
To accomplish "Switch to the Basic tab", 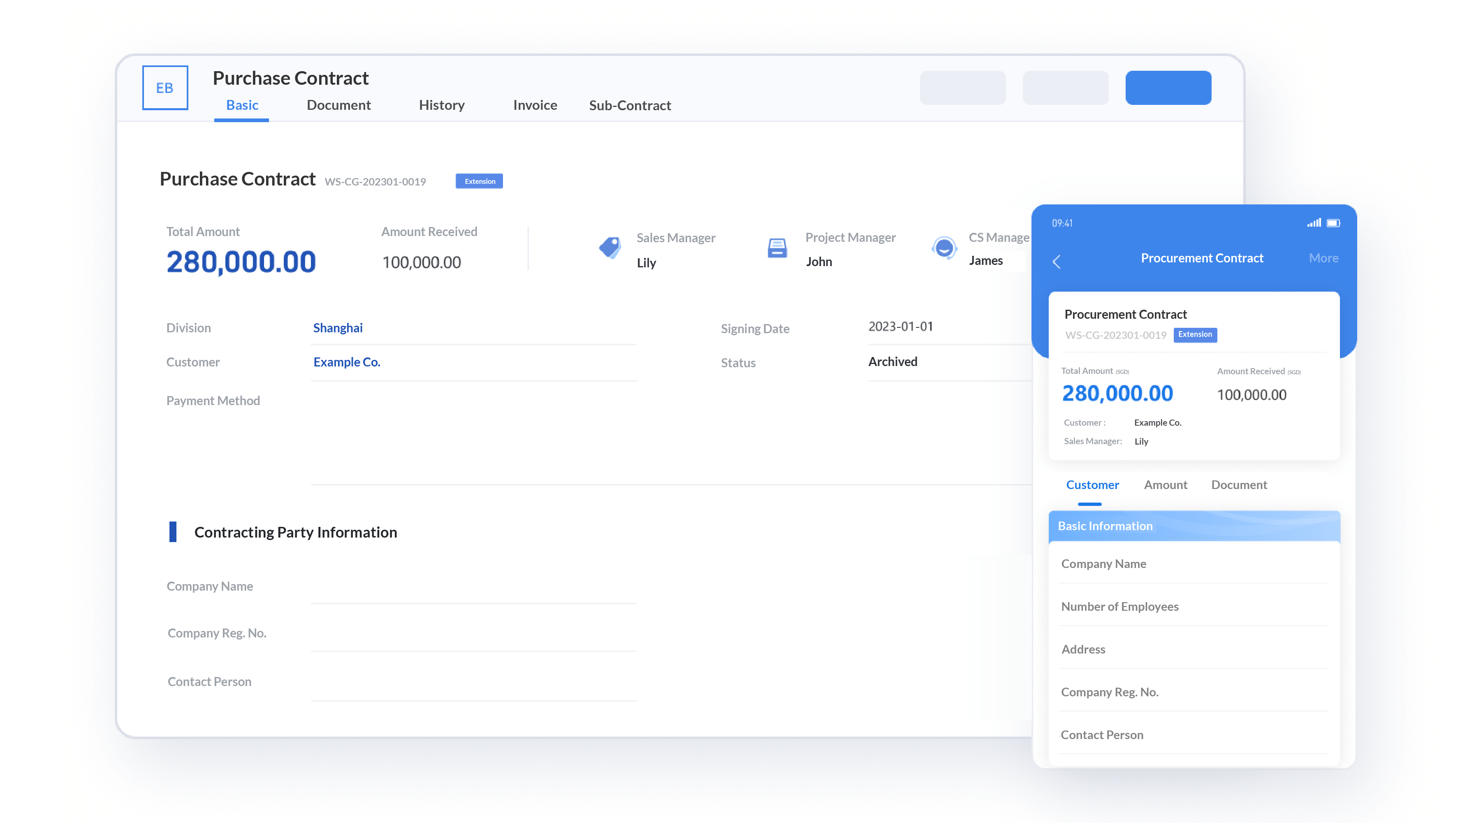I will [242, 105].
